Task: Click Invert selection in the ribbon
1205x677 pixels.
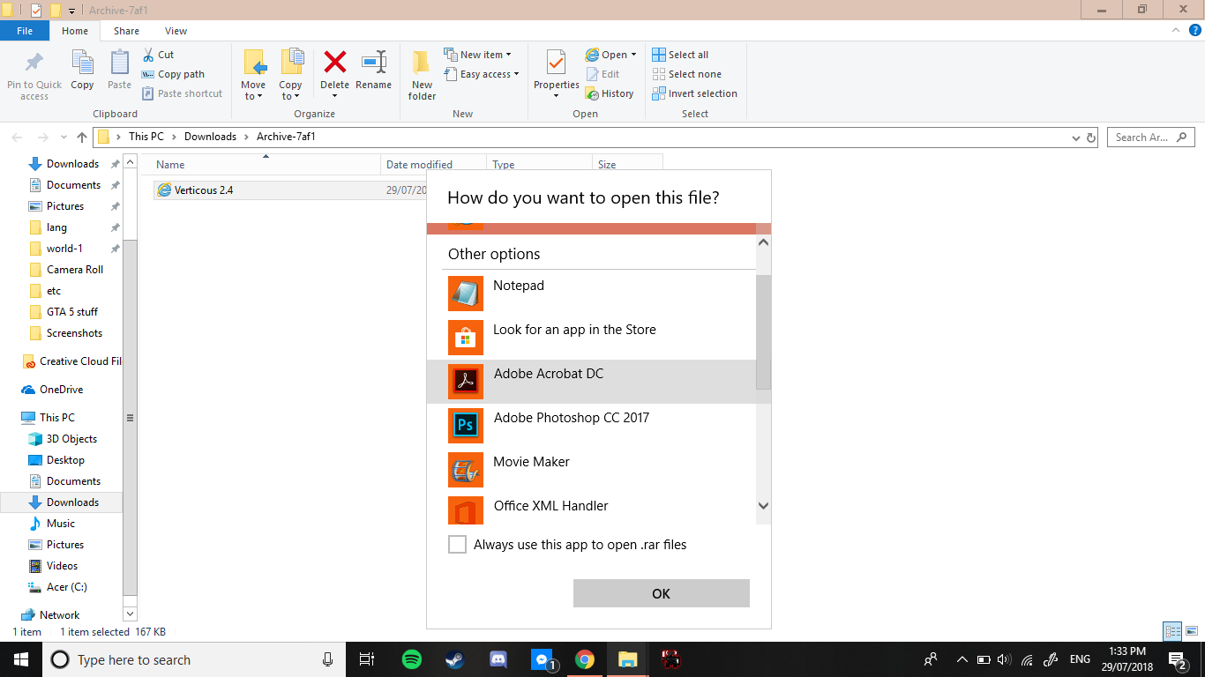Action: (x=694, y=93)
